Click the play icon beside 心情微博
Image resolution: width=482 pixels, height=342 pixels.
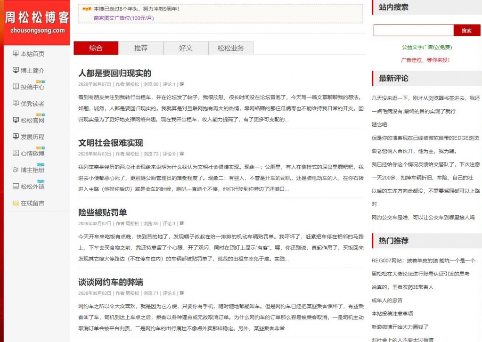coord(16,153)
